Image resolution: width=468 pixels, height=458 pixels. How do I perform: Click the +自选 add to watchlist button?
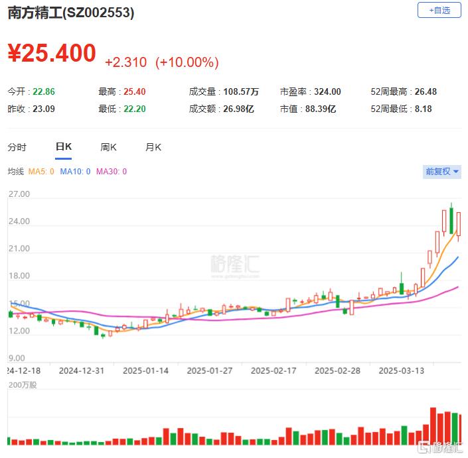click(439, 10)
